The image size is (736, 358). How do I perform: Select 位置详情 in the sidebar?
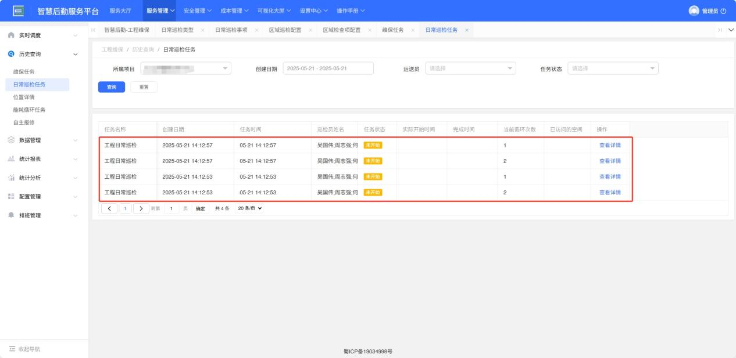coord(24,97)
